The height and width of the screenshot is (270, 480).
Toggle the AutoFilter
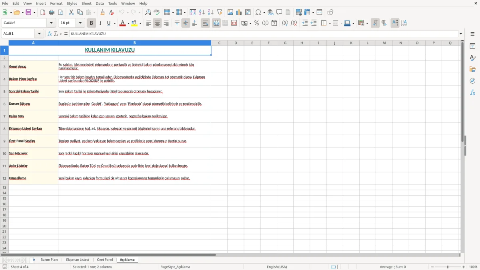click(x=220, y=12)
